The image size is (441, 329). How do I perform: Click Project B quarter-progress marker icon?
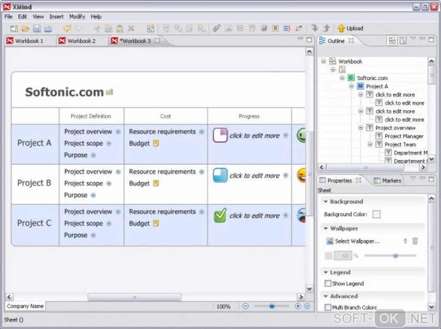point(220,175)
